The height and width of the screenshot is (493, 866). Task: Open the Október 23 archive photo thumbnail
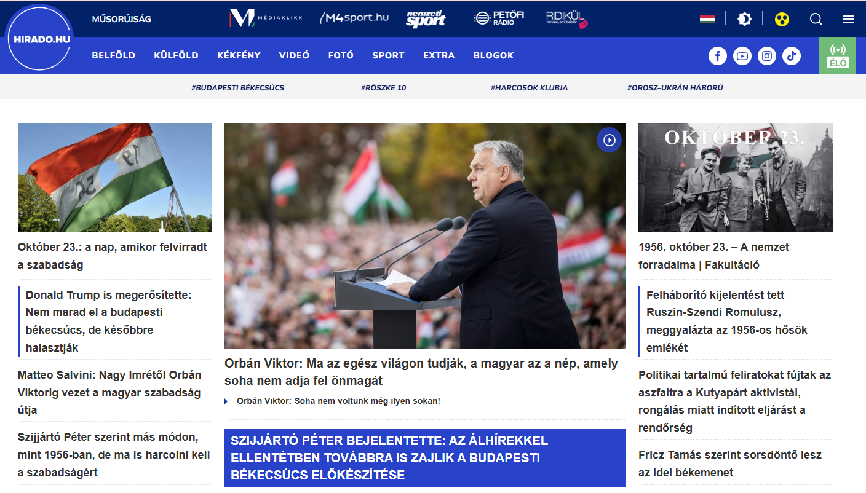tap(736, 178)
